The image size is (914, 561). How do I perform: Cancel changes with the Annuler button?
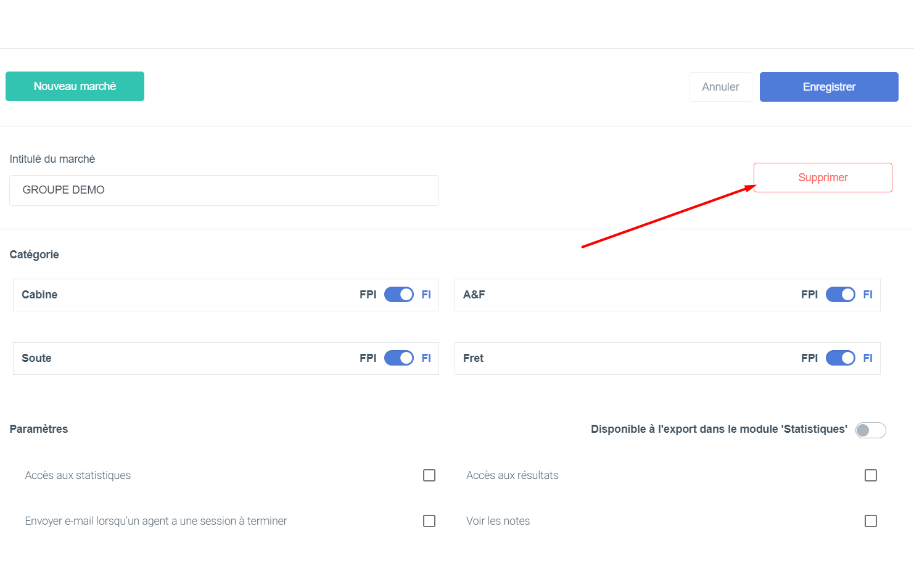coord(720,87)
